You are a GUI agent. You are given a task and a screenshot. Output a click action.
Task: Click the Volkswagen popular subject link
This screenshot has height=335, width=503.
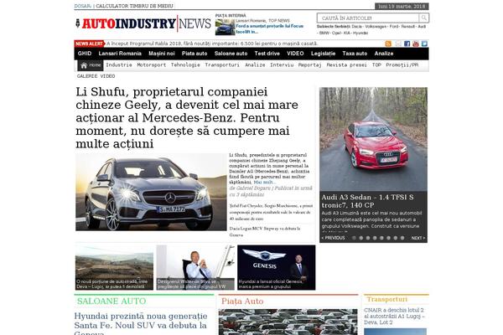point(376,27)
